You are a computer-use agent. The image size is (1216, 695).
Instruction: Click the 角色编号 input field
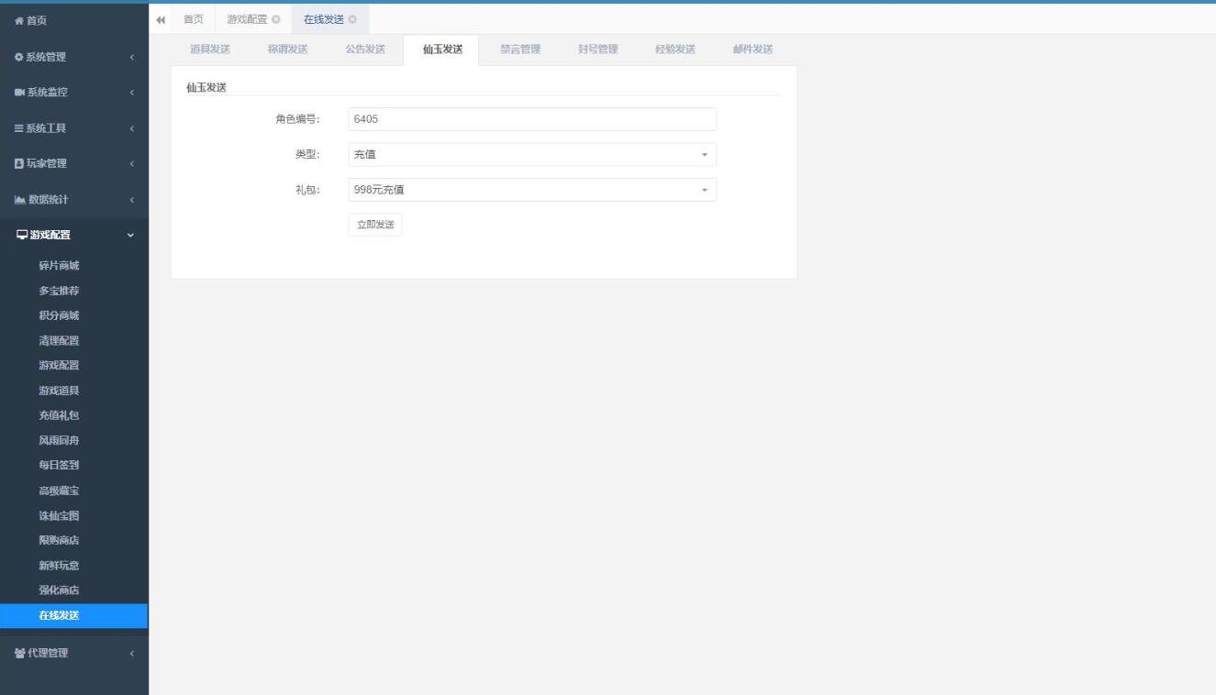(531, 119)
